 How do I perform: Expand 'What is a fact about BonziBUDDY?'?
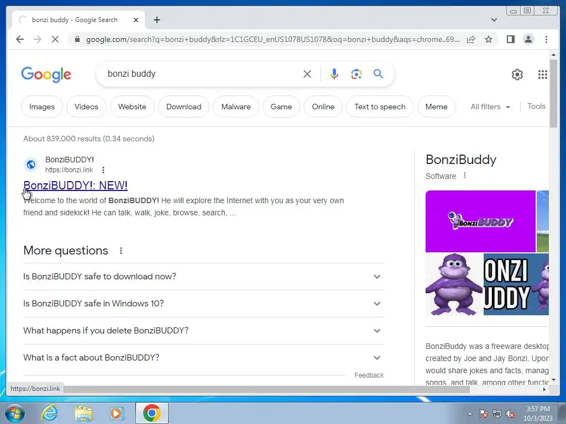pyautogui.click(x=203, y=358)
